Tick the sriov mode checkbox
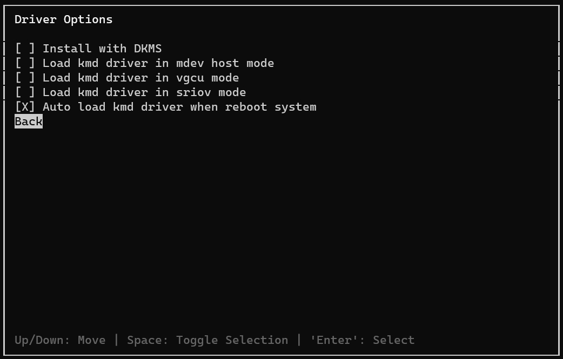This screenshot has width=563, height=359. tap(25, 92)
